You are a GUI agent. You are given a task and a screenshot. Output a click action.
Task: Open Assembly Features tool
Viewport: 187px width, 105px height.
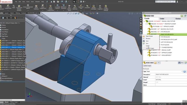[58, 7]
